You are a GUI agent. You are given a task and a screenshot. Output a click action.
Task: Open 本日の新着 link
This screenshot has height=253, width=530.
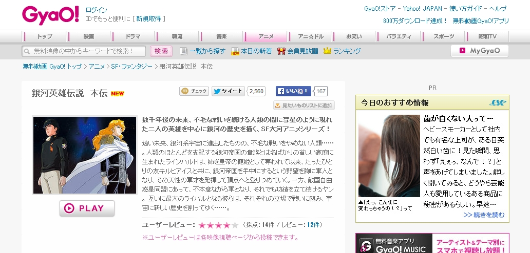click(256, 51)
